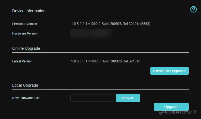This screenshot has height=119, width=201.
Task: Browse for a new firmware file
Action: click(x=128, y=98)
